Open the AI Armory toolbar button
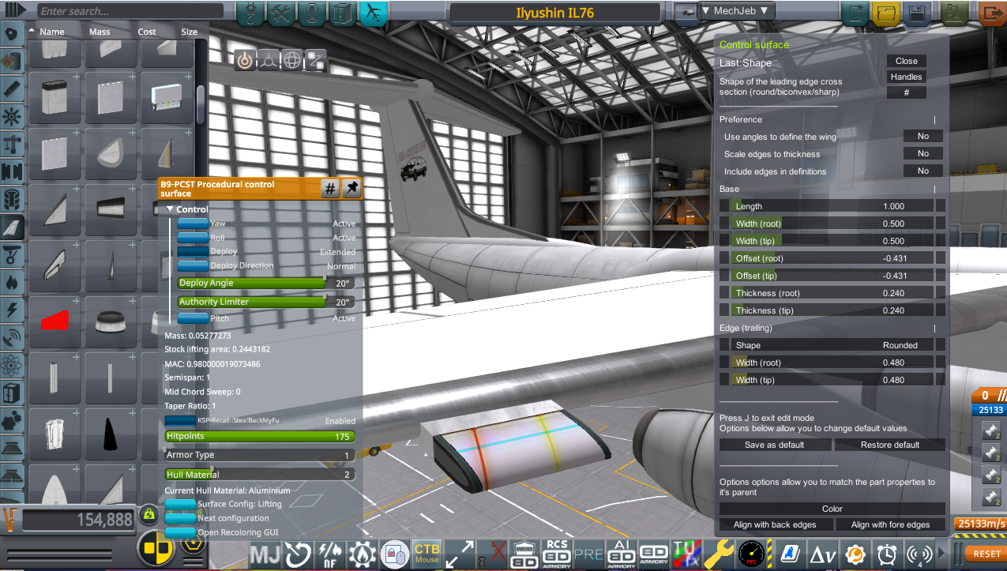1007x571 pixels. coord(621,554)
